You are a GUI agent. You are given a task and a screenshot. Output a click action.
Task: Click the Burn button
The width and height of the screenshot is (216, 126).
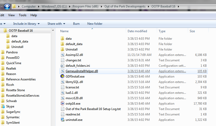point(76,24)
